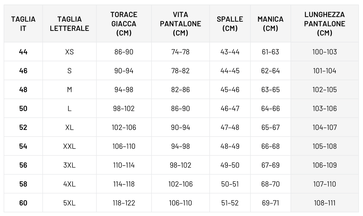
Task: Select the XXL letter size cell
Action: coord(69,146)
